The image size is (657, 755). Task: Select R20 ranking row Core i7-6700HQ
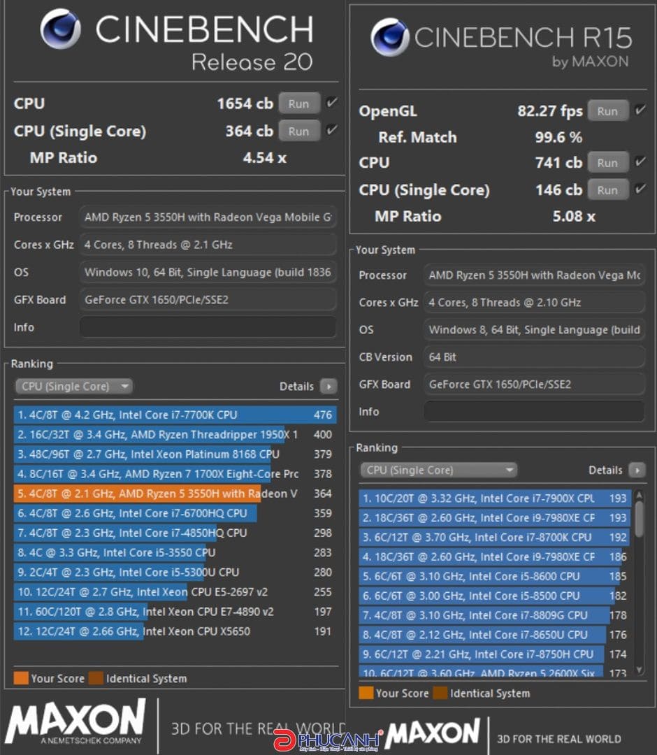(175, 513)
